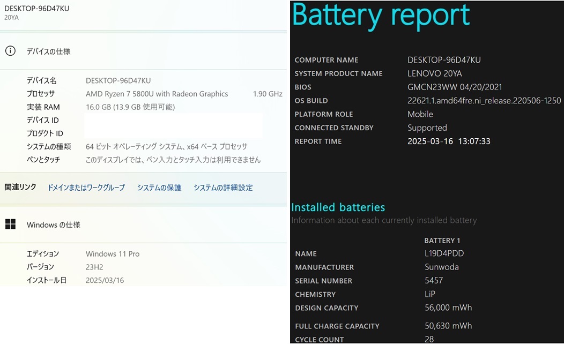Select the Windows 11 Pro edition value
564x344 pixels.
(113, 254)
